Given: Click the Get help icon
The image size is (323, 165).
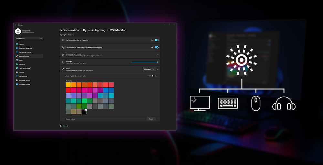Looking at the screenshot, I should [61, 126].
